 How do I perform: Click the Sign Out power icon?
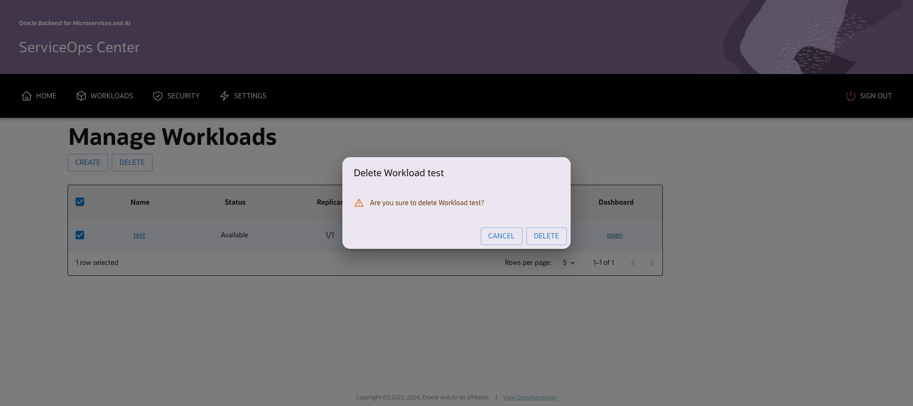(x=850, y=96)
